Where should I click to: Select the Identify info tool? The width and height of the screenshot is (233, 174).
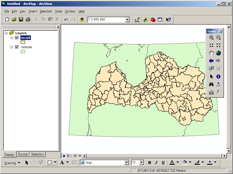pos(218,77)
